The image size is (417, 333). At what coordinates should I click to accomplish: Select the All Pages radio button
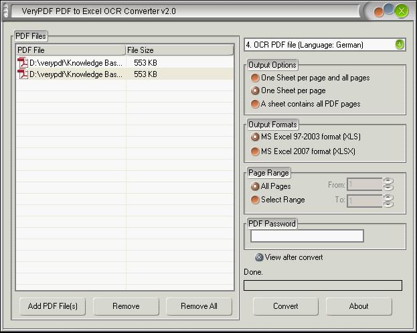pyautogui.click(x=270, y=186)
